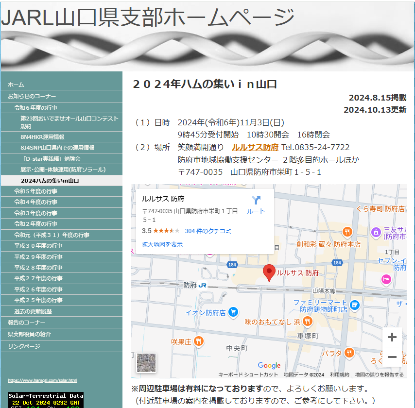Open the ルルサス防府 venue hyperlink
415x408 pixels.
[255, 147]
